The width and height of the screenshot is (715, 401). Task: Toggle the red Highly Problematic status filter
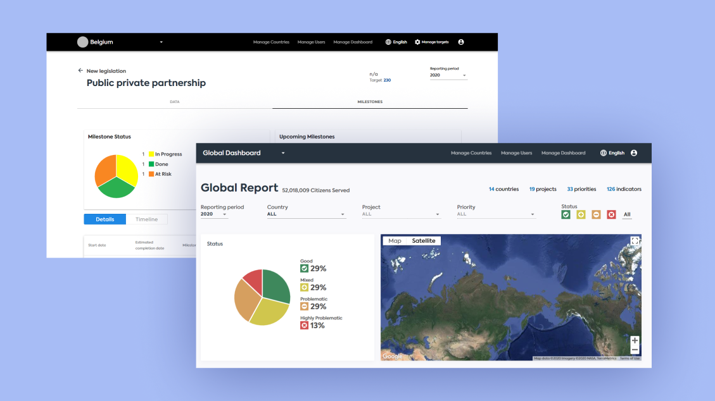click(x=611, y=214)
